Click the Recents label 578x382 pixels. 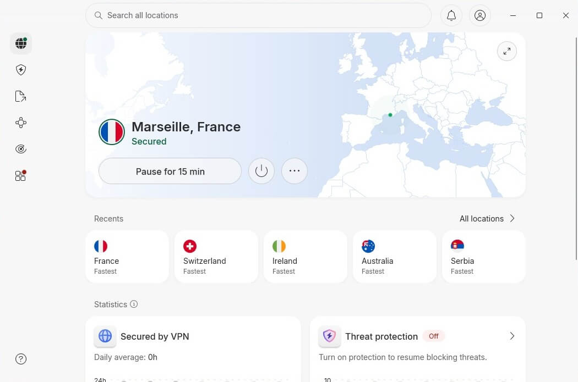tap(109, 219)
